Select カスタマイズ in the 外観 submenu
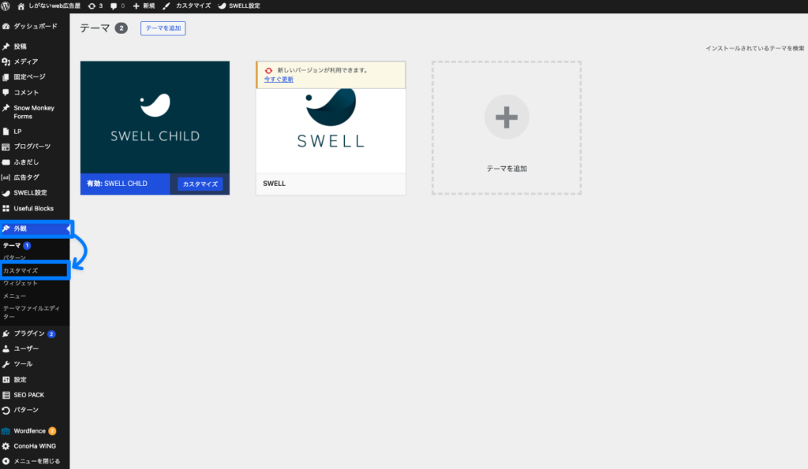The width and height of the screenshot is (808, 469). (x=21, y=270)
